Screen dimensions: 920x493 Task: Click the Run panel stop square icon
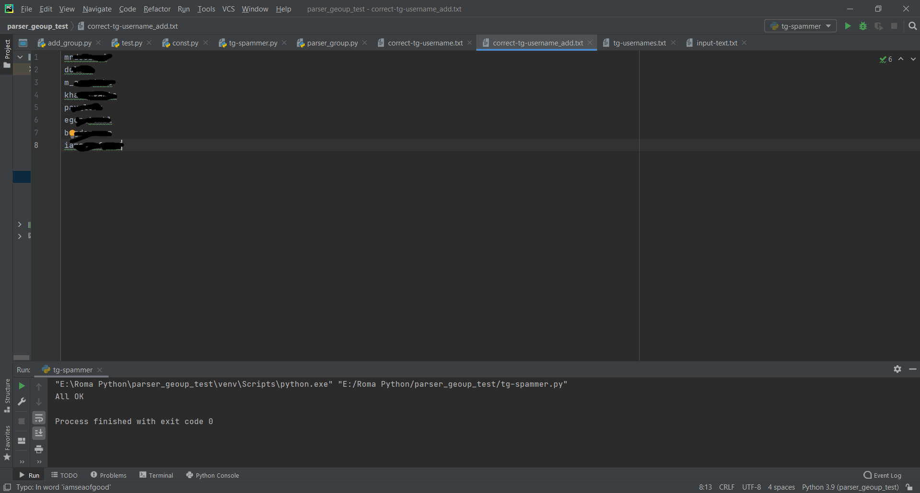(22, 421)
